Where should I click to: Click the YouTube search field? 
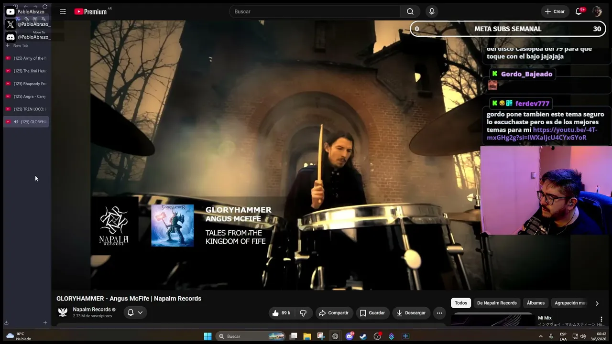click(x=315, y=11)
